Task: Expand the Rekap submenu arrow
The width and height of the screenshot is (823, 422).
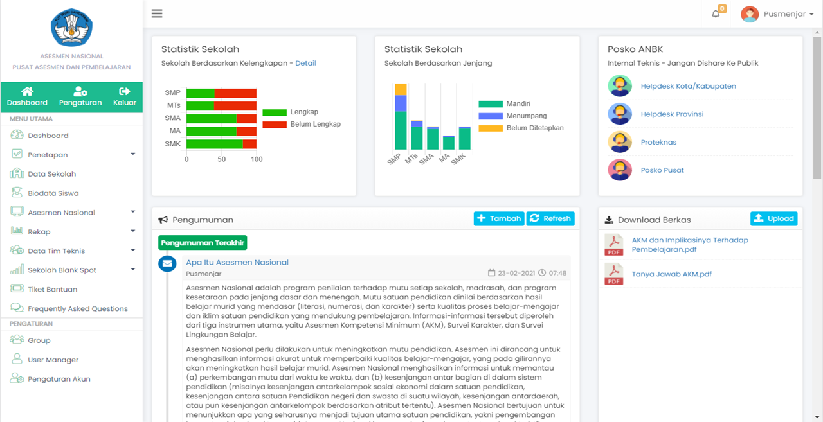Action: [x=132, y=231]
